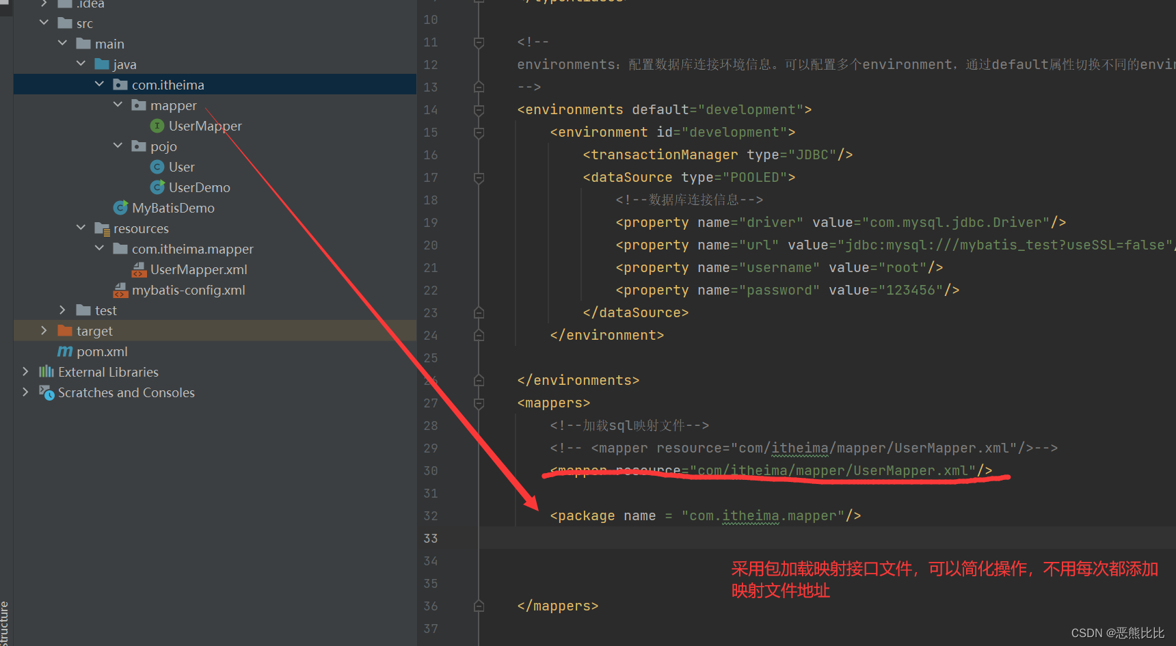
Task: Collapse the java folder chevron
Action: point(81,64)
